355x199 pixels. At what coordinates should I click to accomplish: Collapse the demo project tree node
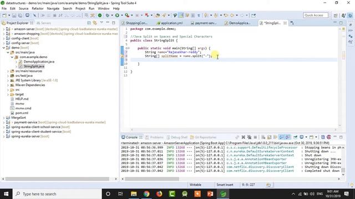[x=4, y=48]
